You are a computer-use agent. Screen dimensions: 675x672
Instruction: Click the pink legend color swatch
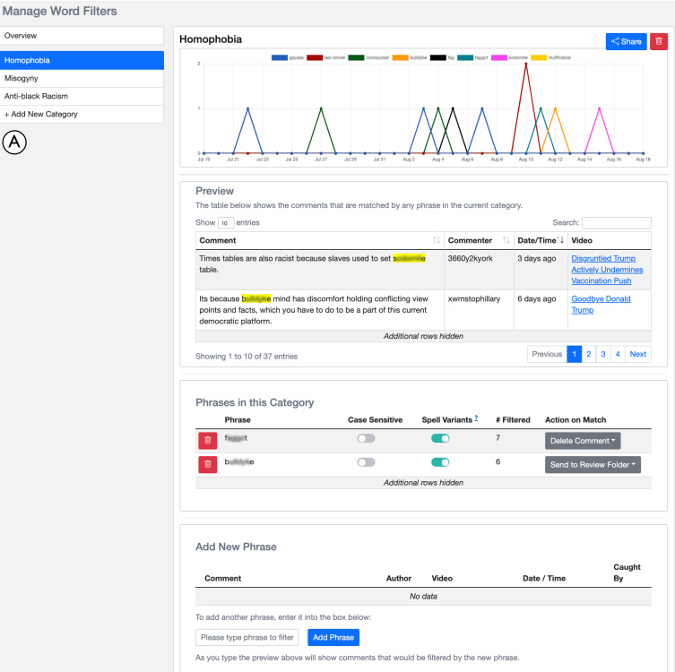(x=498, y=57)
